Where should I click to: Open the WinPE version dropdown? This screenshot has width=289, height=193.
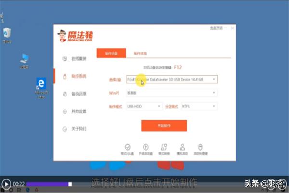pos(171,93)
